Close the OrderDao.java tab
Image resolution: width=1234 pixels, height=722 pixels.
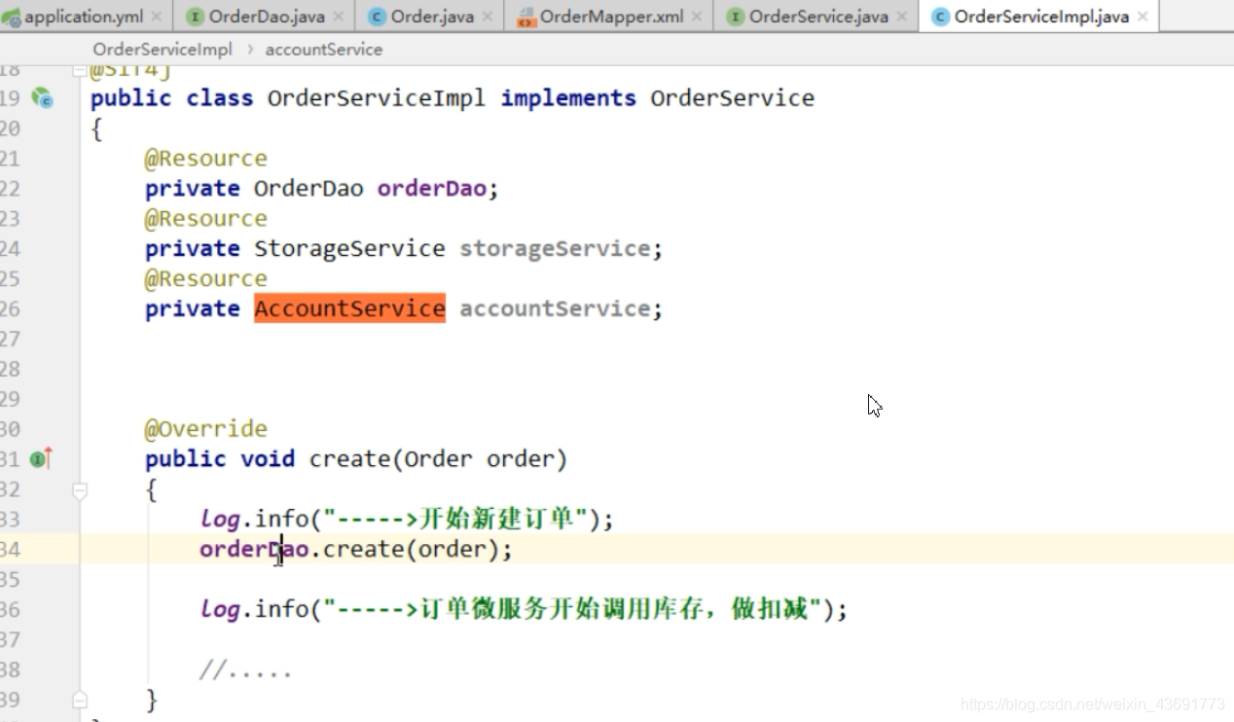pos(339,17)
